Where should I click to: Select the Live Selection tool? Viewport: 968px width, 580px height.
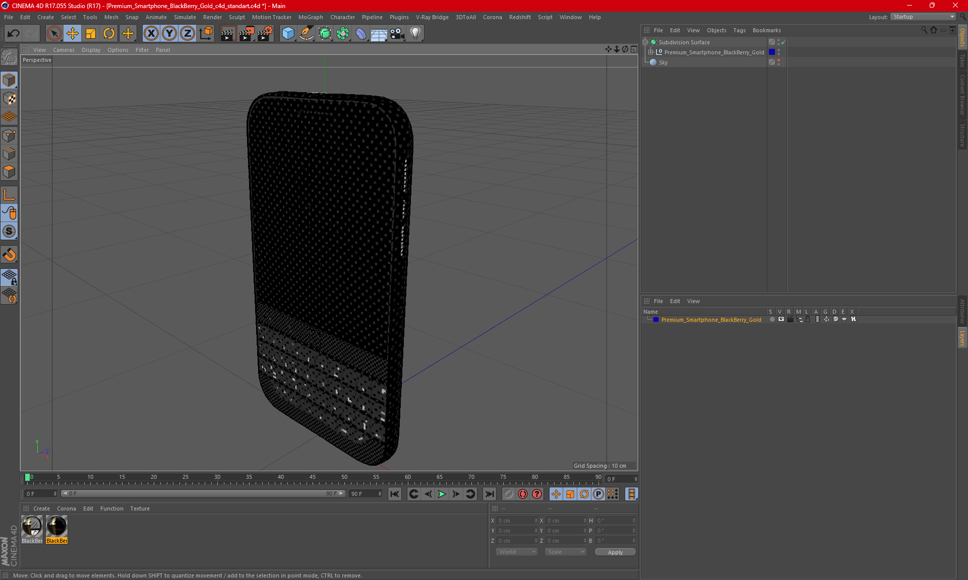54,34
